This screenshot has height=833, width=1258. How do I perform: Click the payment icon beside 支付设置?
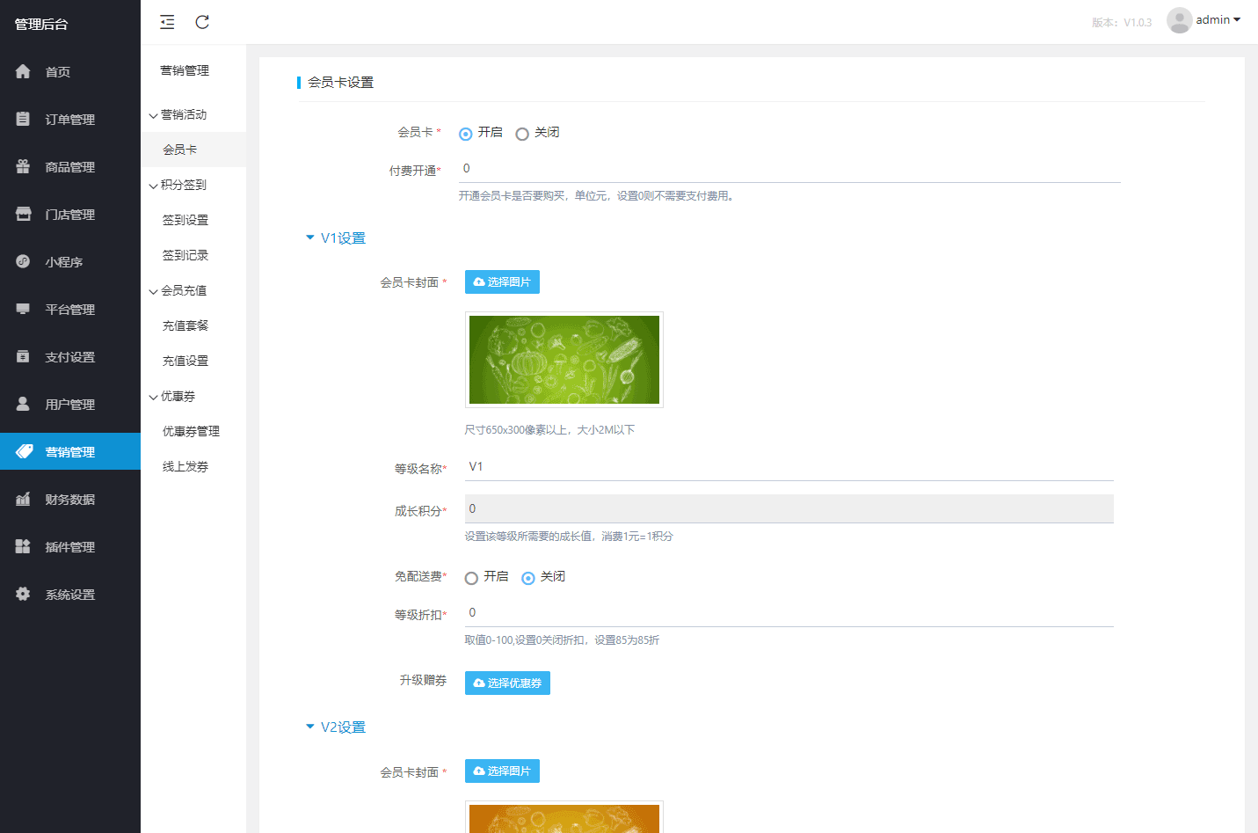click(23, 356)
